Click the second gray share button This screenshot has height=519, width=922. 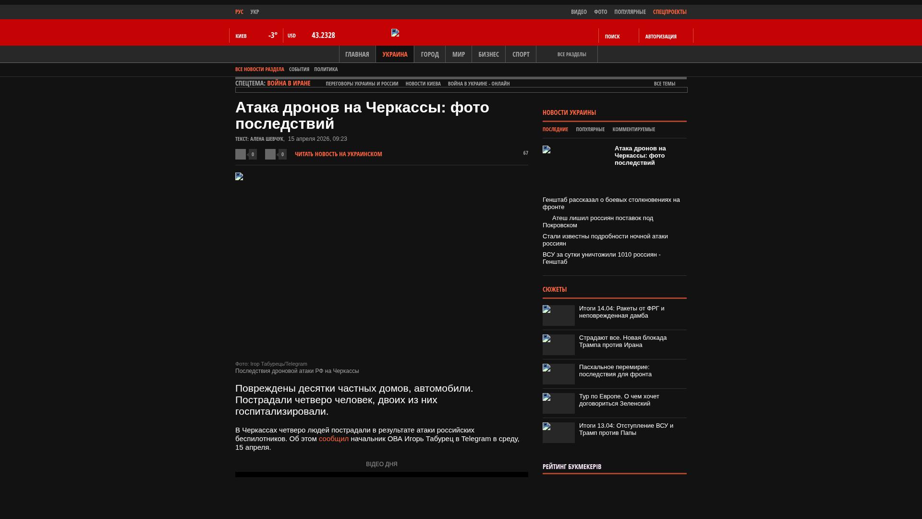[270, 154]
